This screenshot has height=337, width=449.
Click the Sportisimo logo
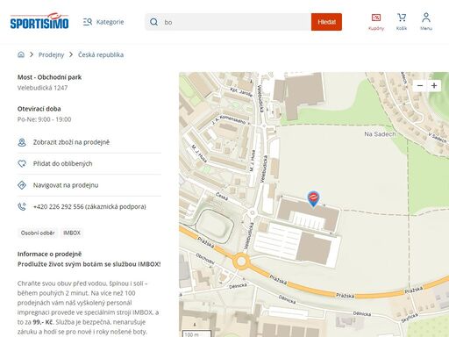(x=39, y=21)
